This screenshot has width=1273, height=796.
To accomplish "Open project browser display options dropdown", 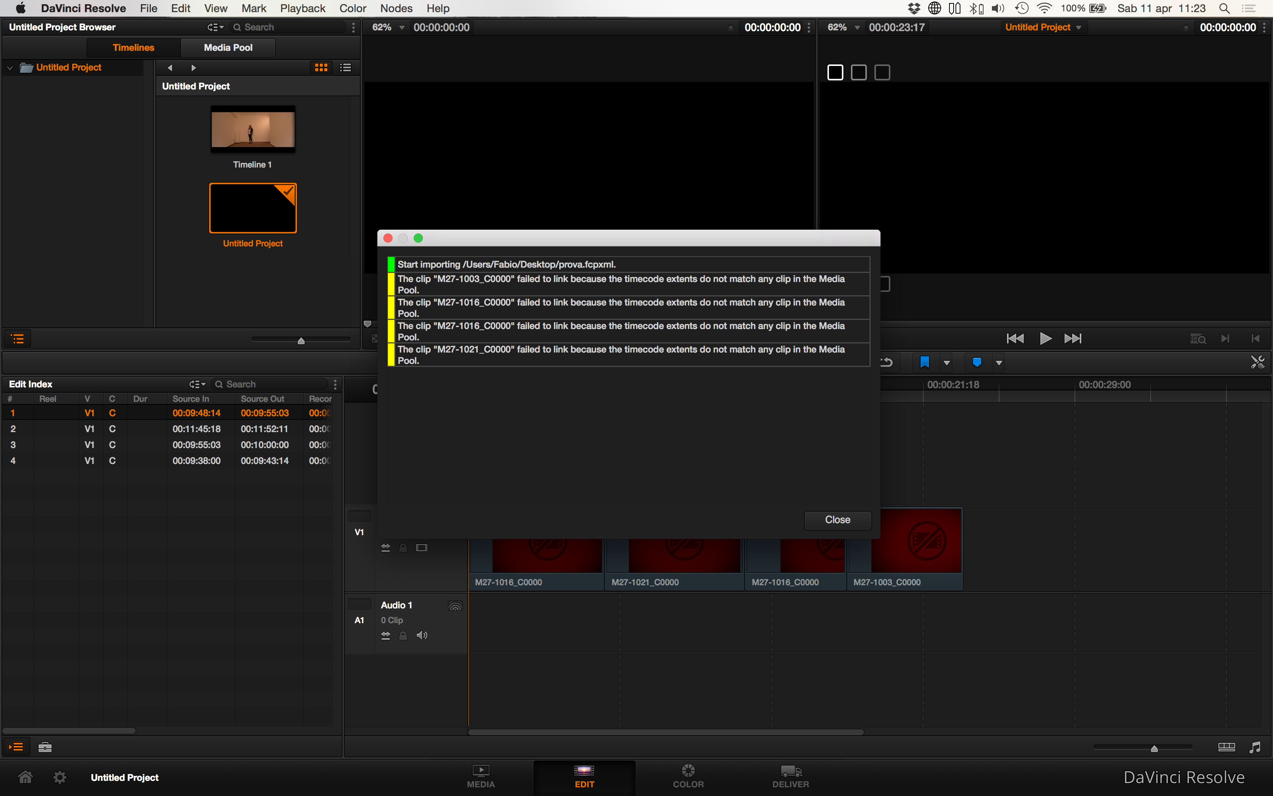I will click(x=215, y=27).
